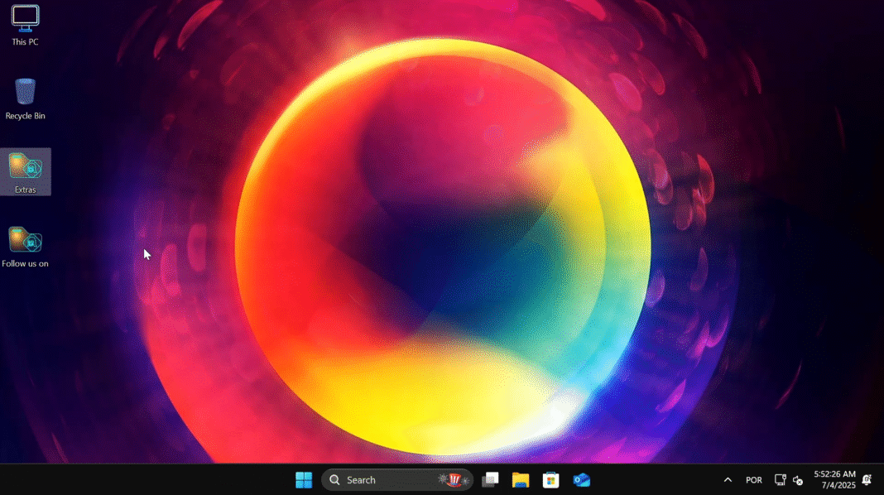
Task: Open Outlook from the taskbar
Action: click(581, 480)
